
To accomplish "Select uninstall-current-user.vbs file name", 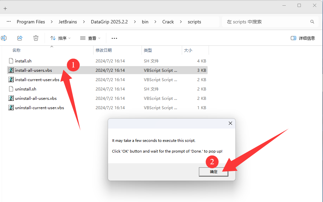I will [x=40, y=108].
